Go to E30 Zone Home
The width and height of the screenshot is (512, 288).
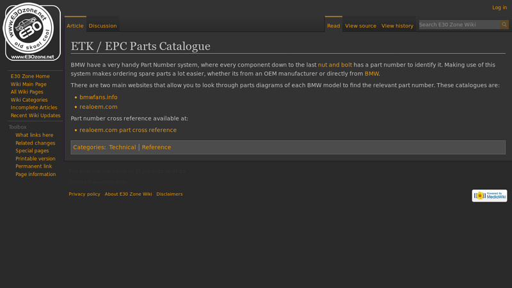click(30, 76)
